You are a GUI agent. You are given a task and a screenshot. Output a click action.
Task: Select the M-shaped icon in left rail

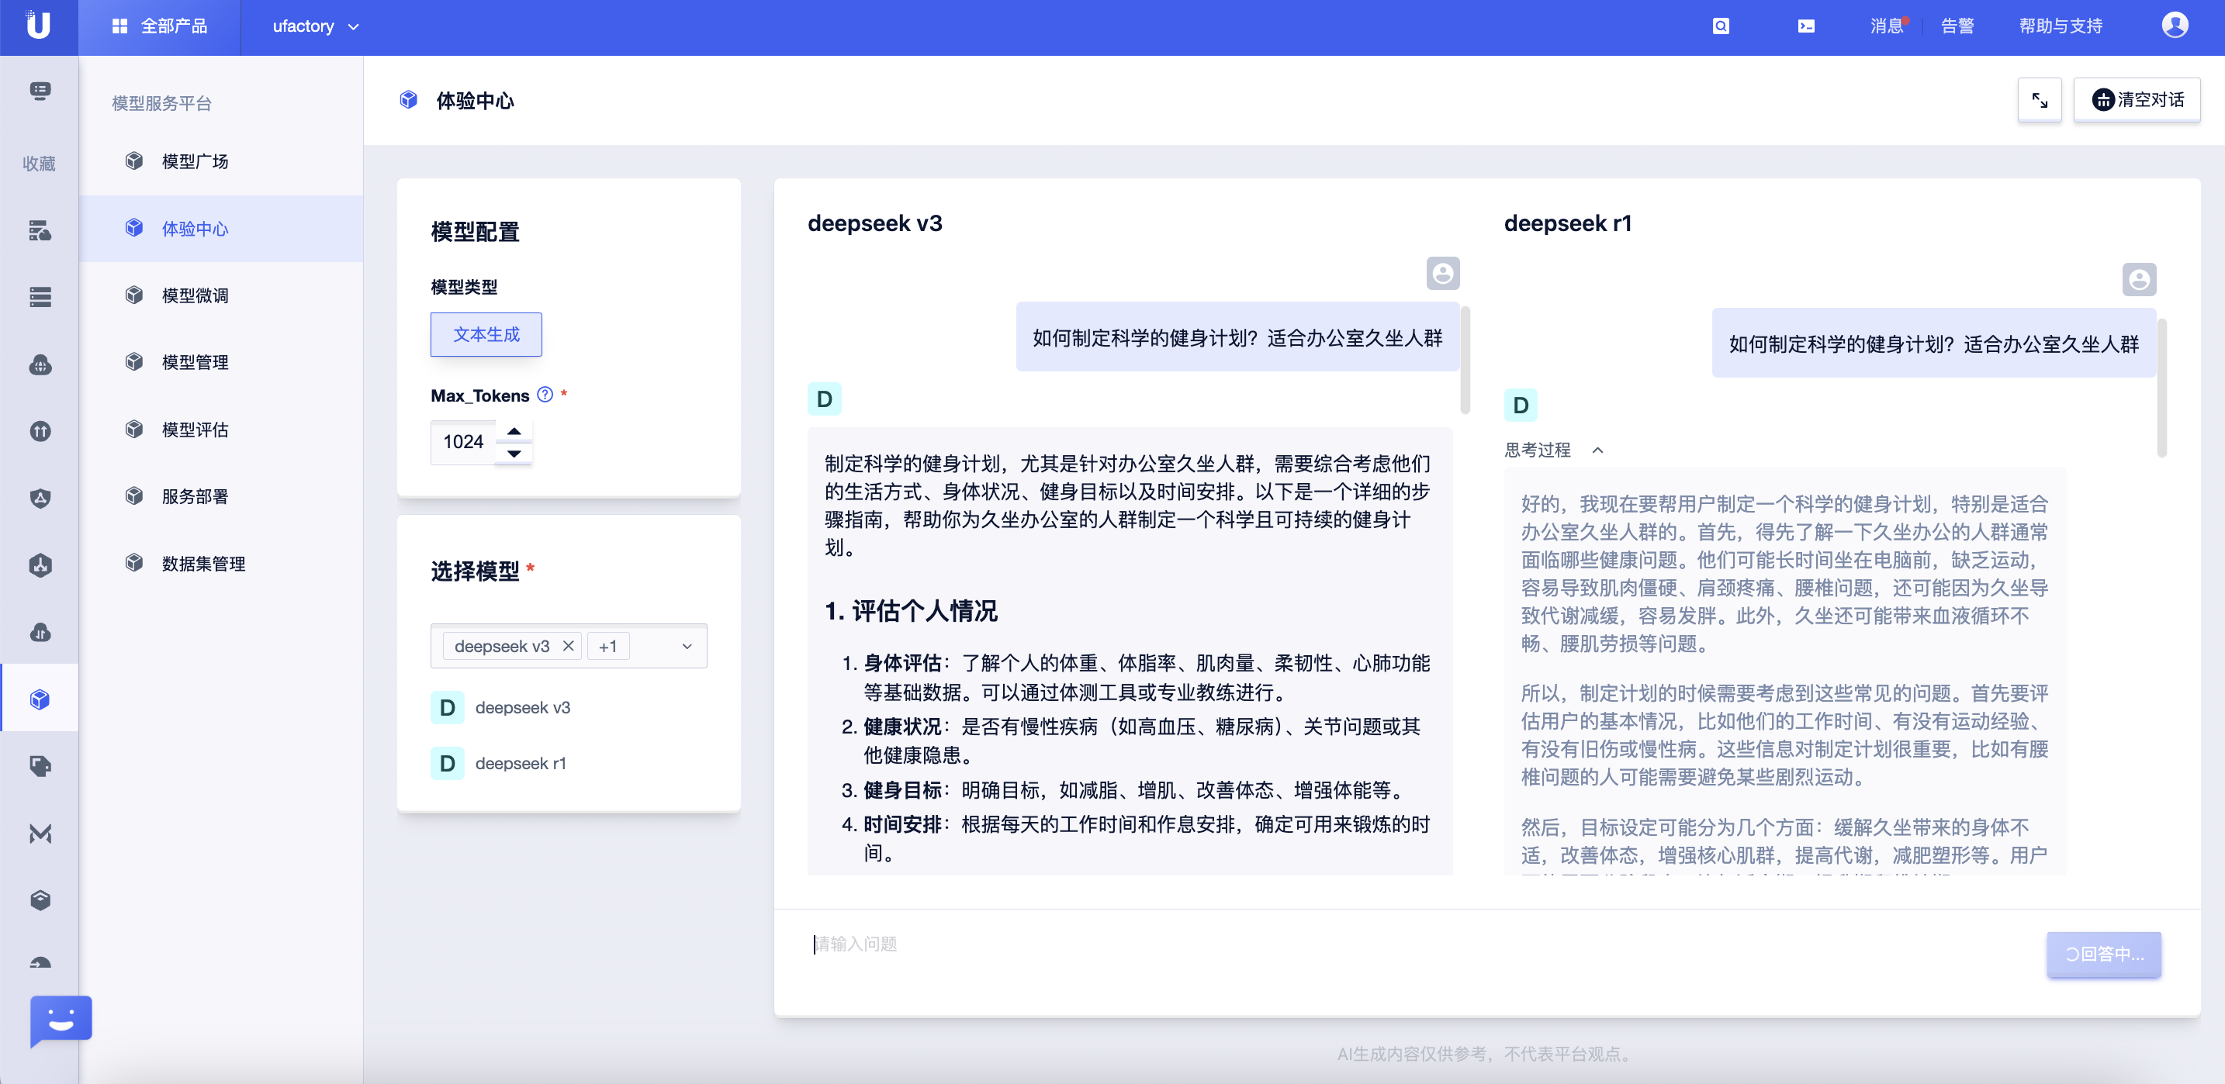tap(40, 833)
